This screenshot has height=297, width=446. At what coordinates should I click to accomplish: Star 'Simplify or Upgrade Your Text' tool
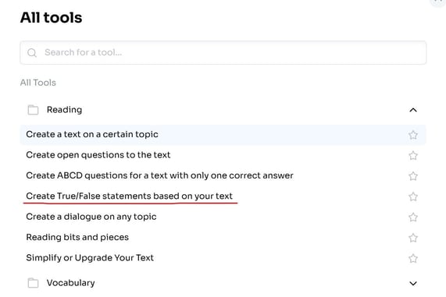click(413, 258)
